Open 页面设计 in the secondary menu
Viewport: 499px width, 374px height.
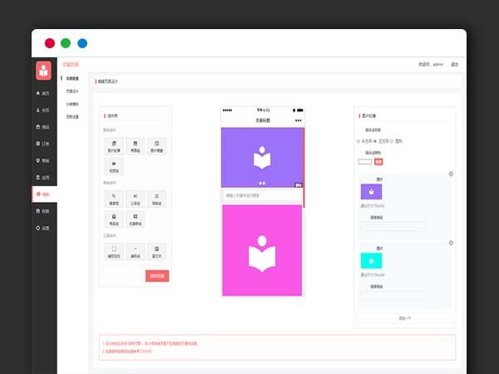click(x=72, y=91)
